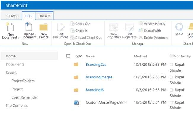Click the BrandingJS folder icon
The height and width of the screenshot is (117, 193).
pyautogui.click(x=76, y=90)
